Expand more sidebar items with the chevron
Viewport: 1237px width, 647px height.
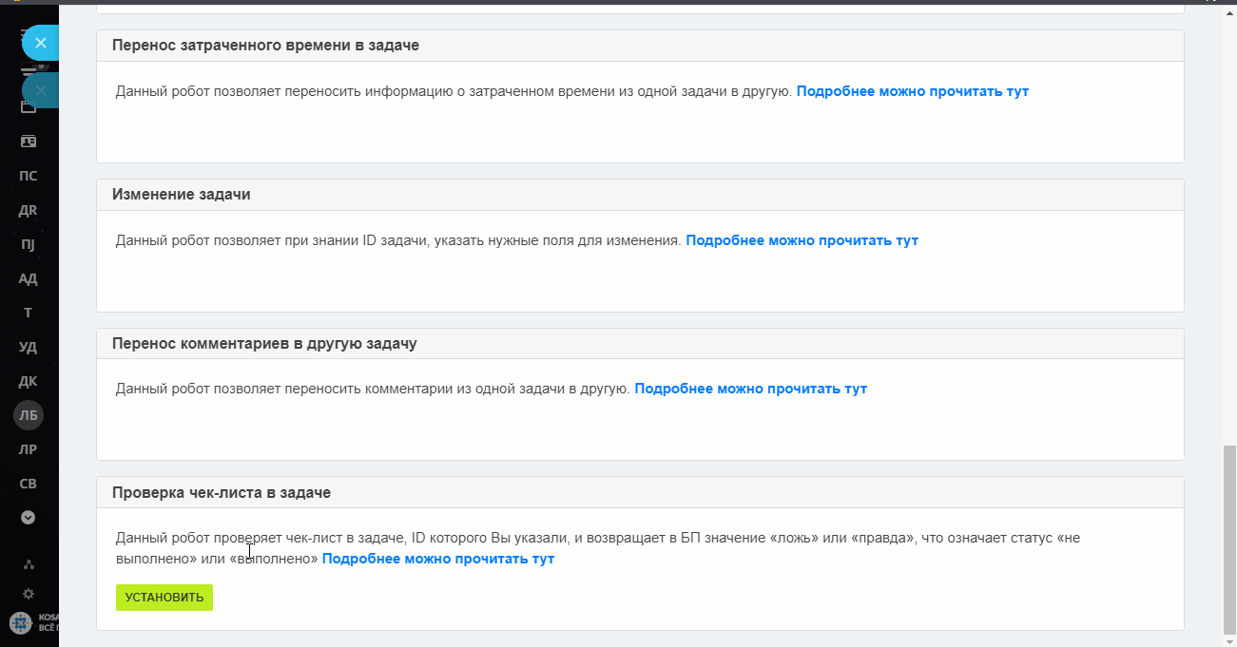(x=29, y=518)
